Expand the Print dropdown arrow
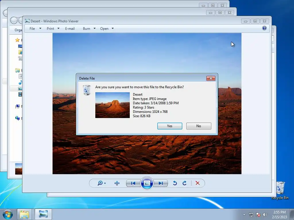Viewport: 294px width, 220px height. [x=58, y=28]
